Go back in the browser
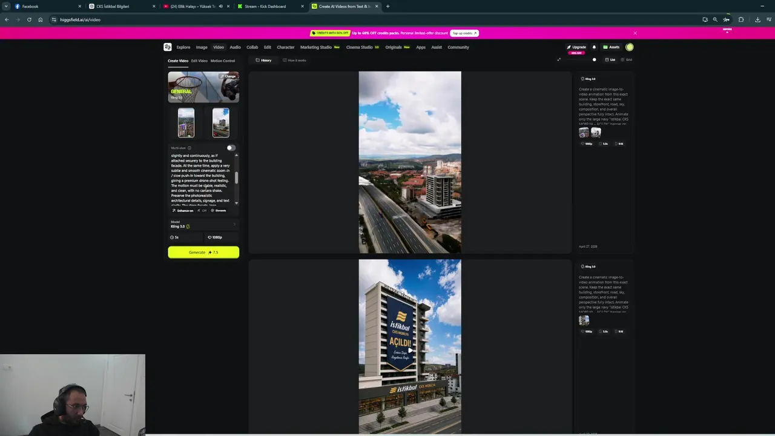The height and width of the screenshot is (436, 775). click(x=7, y=20)
